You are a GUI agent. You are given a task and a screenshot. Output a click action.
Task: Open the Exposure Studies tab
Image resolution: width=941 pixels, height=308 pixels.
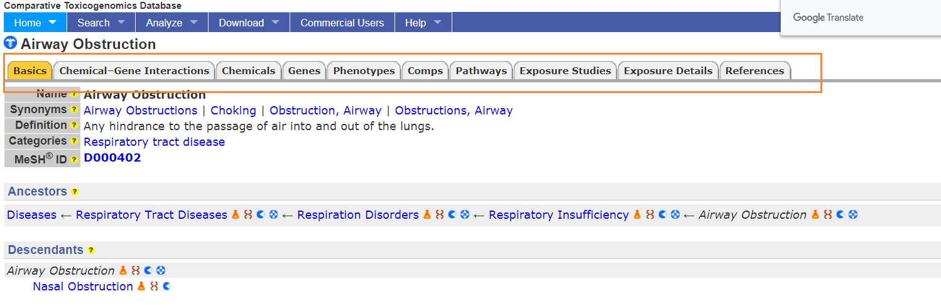(x=565, y=70)
